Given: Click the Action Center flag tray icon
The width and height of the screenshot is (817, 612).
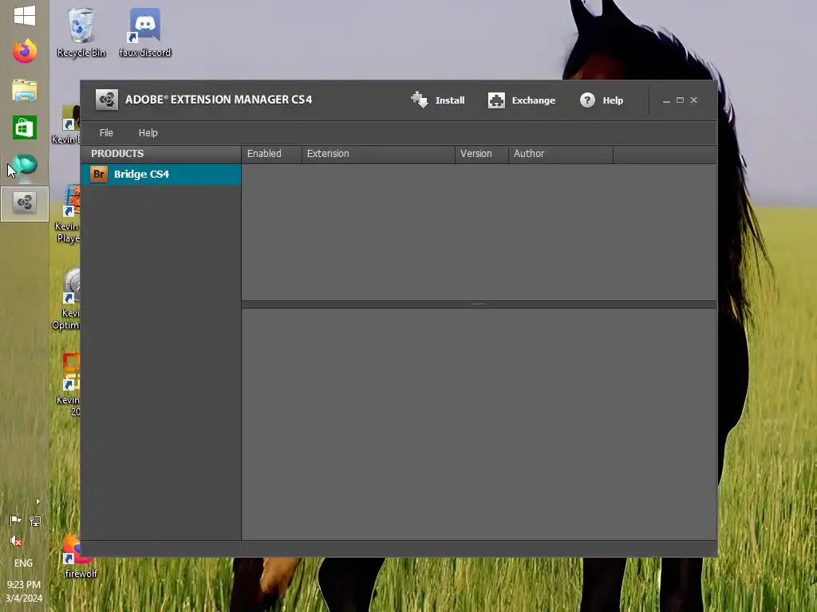Looking at the screenshot, I should (x=16, y=520).
